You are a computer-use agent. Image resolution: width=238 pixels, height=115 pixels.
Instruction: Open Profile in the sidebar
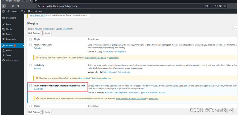[x=9, y=50]
